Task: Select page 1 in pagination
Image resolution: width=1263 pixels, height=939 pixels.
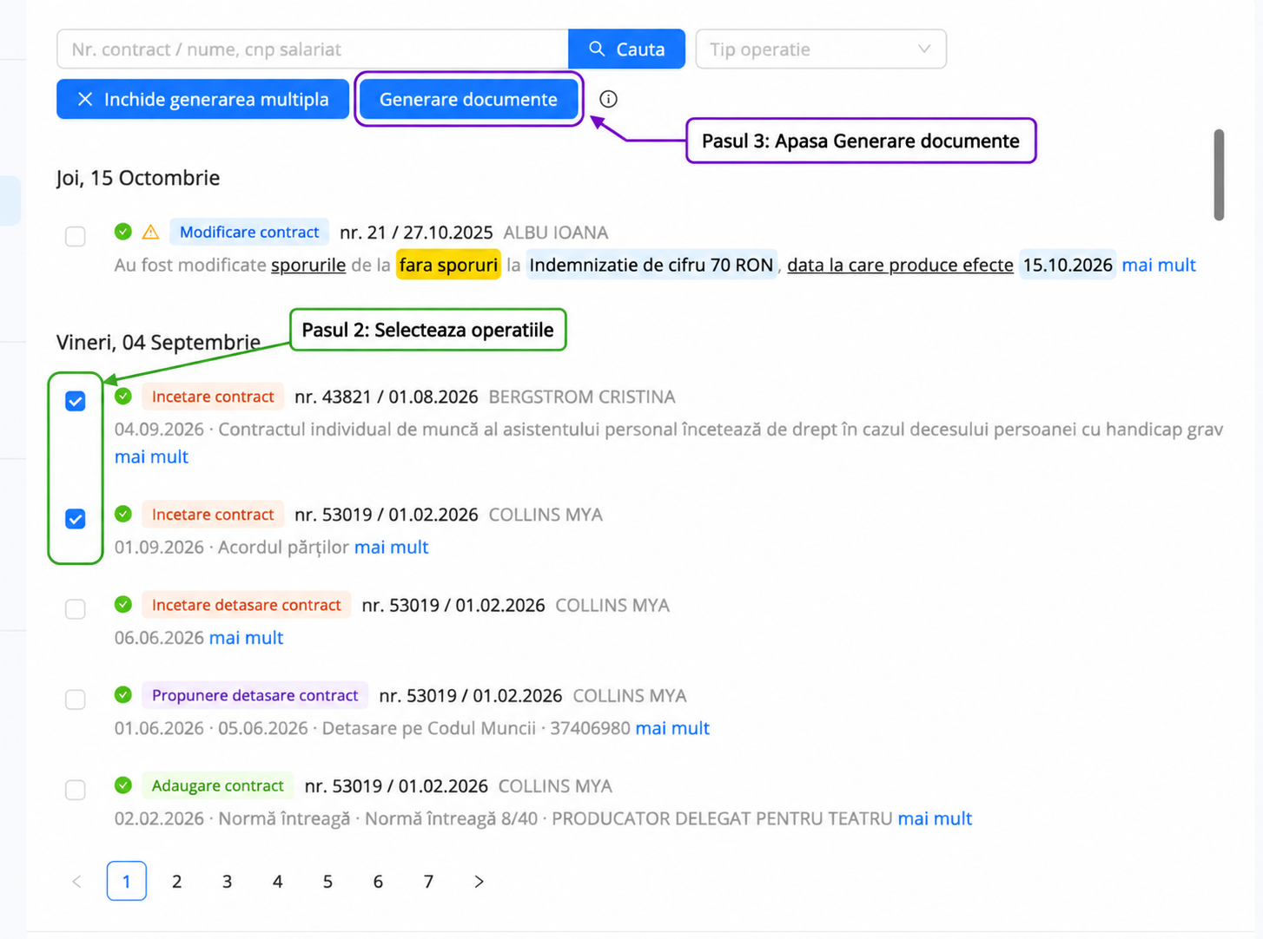Action: (x=127, y=882)
